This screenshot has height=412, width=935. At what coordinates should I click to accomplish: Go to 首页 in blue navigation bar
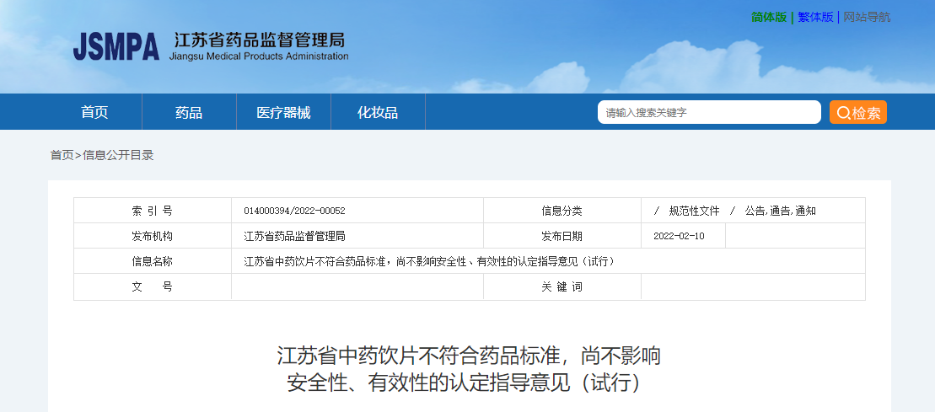coord(94,112)
